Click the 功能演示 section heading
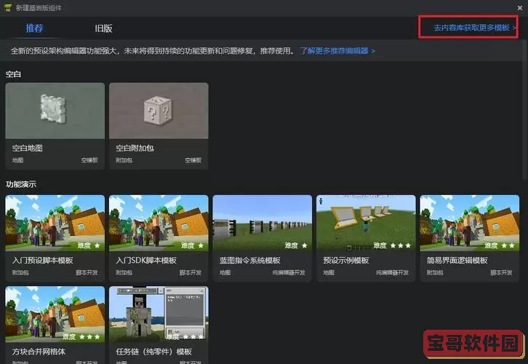The height and width of the screenshot is (364, 528). pyautogui.click(x=21, y=184)
